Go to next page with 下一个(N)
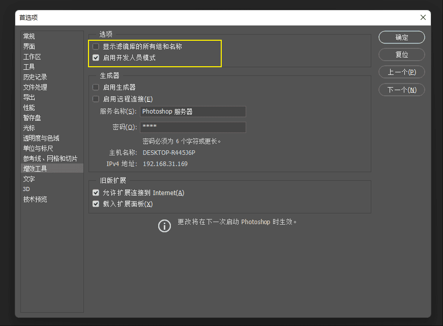The height and width of the screenshot is (326, 443). (401, 90)
